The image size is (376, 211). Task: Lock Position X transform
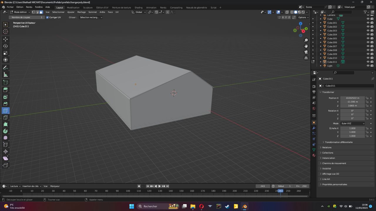[367, 98]
